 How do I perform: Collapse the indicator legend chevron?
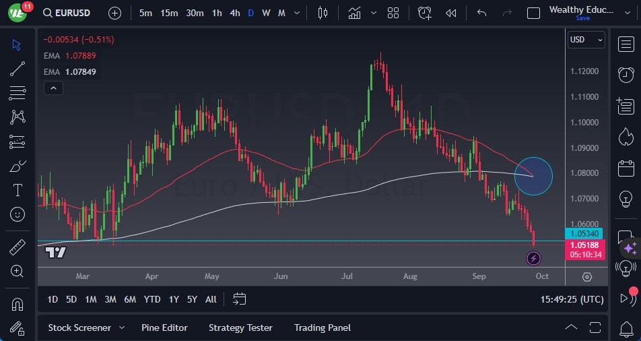coord(53,88)
